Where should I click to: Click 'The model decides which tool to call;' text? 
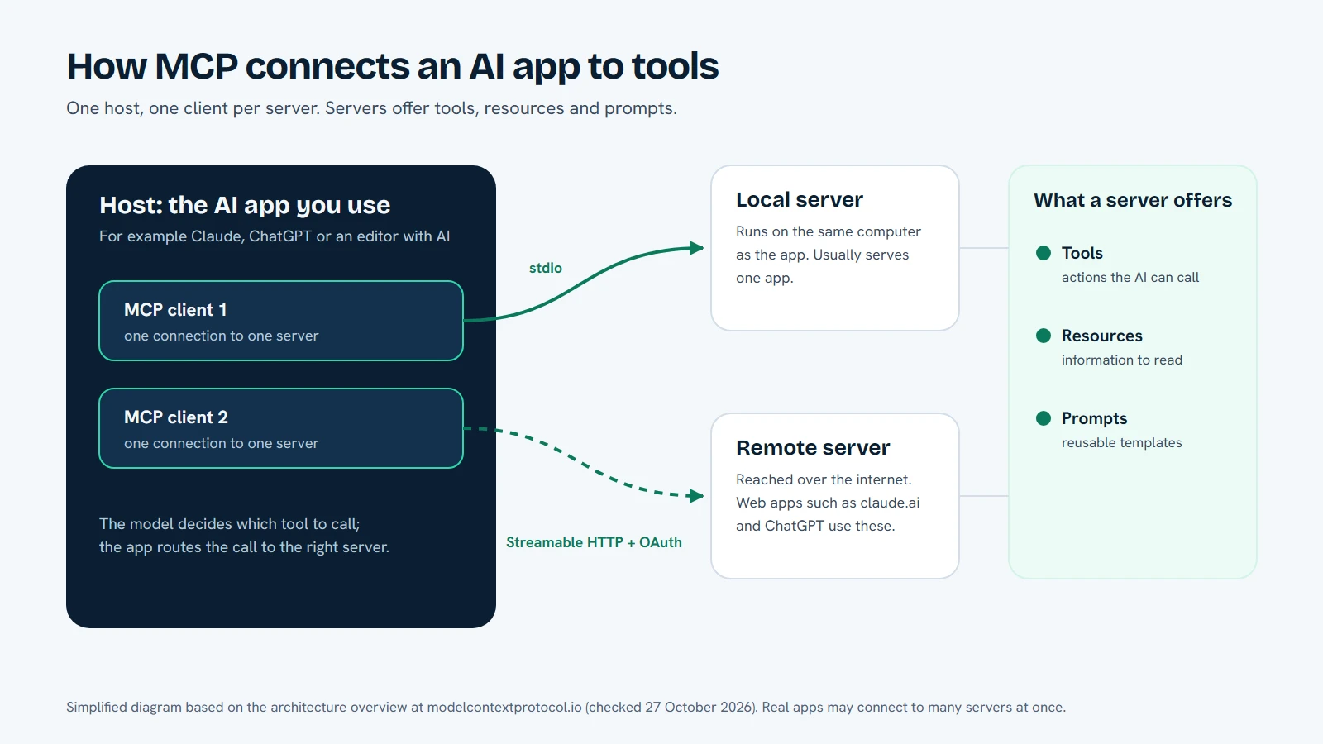pyautogui.click(x=230, y=524)
